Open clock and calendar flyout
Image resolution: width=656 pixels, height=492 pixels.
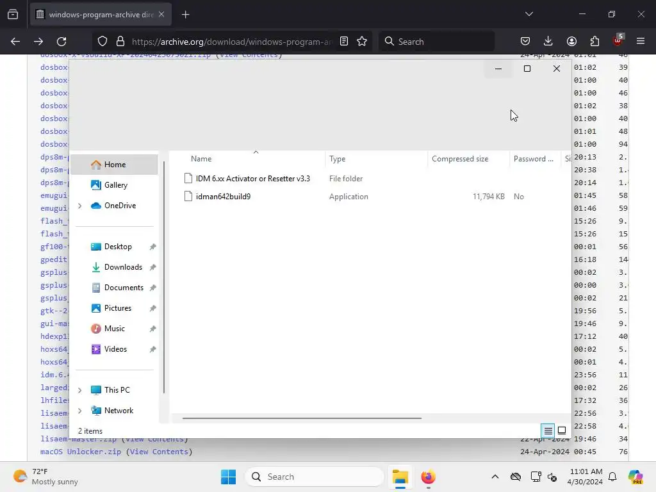586,477
